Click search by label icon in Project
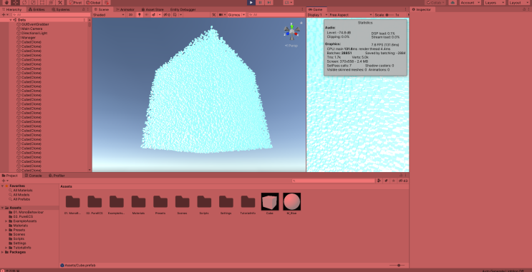Image resolution: width=532 pixels, height=272 pixels. (x=386, y=181)
